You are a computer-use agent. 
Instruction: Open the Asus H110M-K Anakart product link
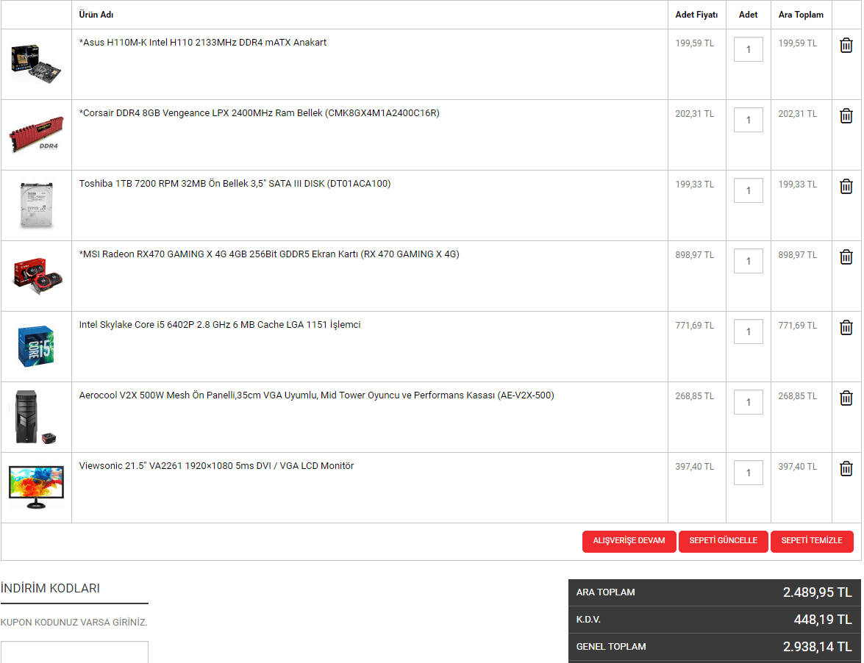click(x=202, y=43)
